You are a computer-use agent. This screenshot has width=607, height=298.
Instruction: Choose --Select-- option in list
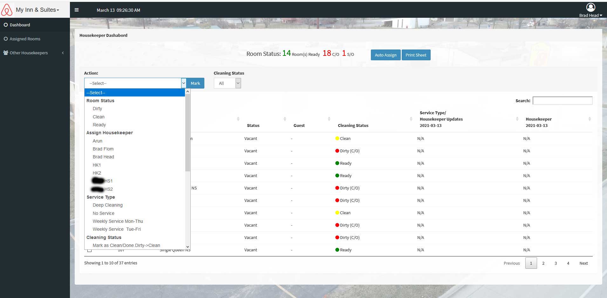[x=135, y=93]
